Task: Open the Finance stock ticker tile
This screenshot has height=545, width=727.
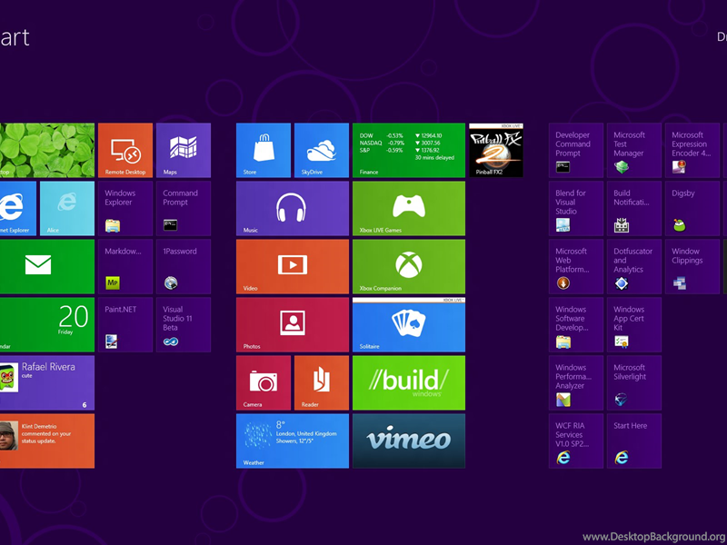Action: [409, 150]
